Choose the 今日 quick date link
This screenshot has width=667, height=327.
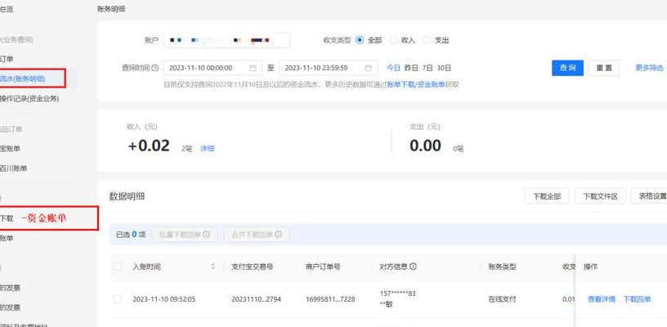click(x=393, y=68)
